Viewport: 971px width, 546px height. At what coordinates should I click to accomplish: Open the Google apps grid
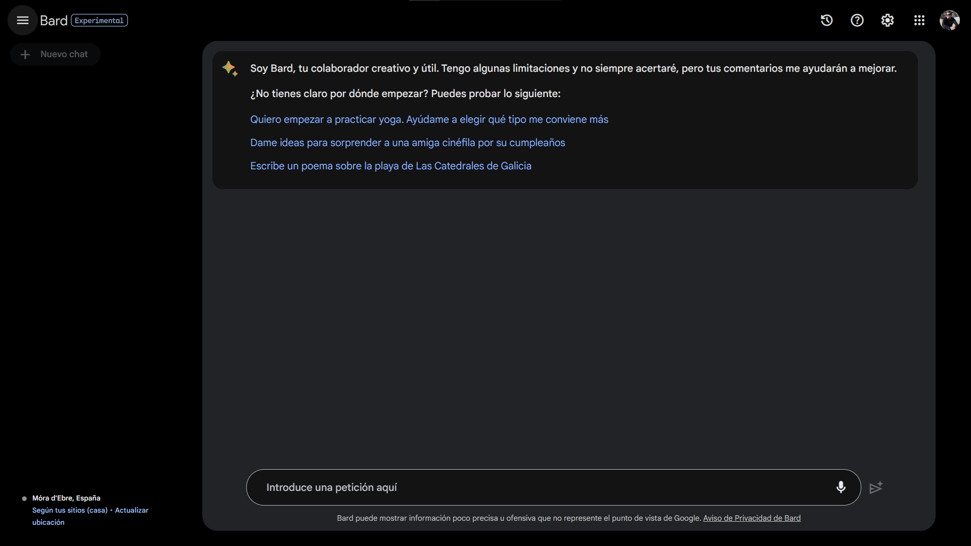pyautogui.click(x=919, y=20)
